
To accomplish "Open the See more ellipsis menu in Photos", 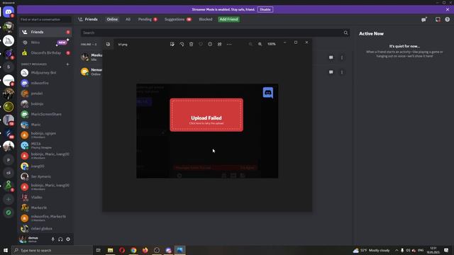I will (x=229, y=44).
